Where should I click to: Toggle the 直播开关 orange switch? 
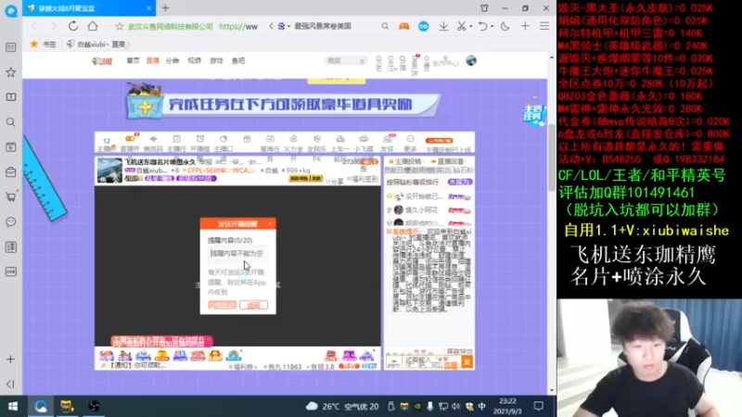130,139
